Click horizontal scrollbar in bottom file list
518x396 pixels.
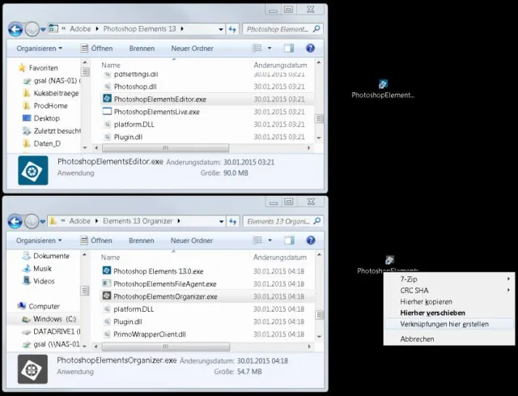(165, 347)
